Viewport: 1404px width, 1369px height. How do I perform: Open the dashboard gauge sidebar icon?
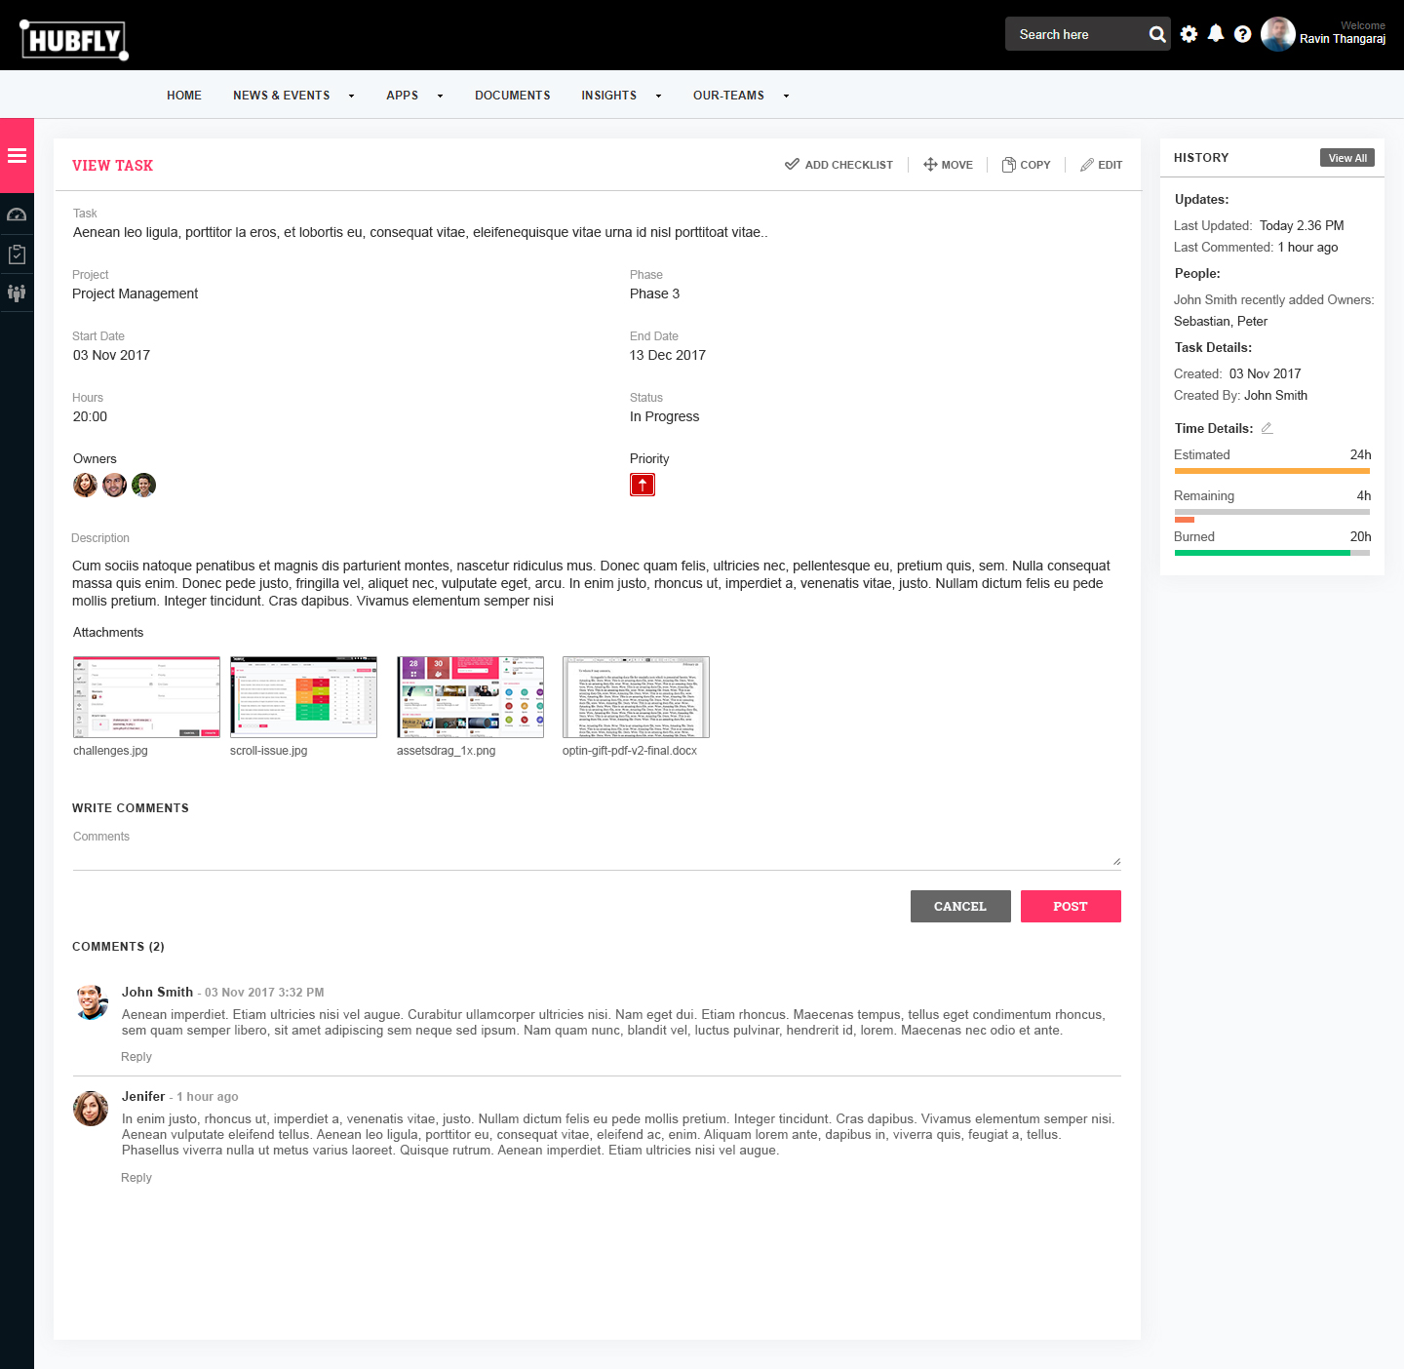(x=17, y=215)
